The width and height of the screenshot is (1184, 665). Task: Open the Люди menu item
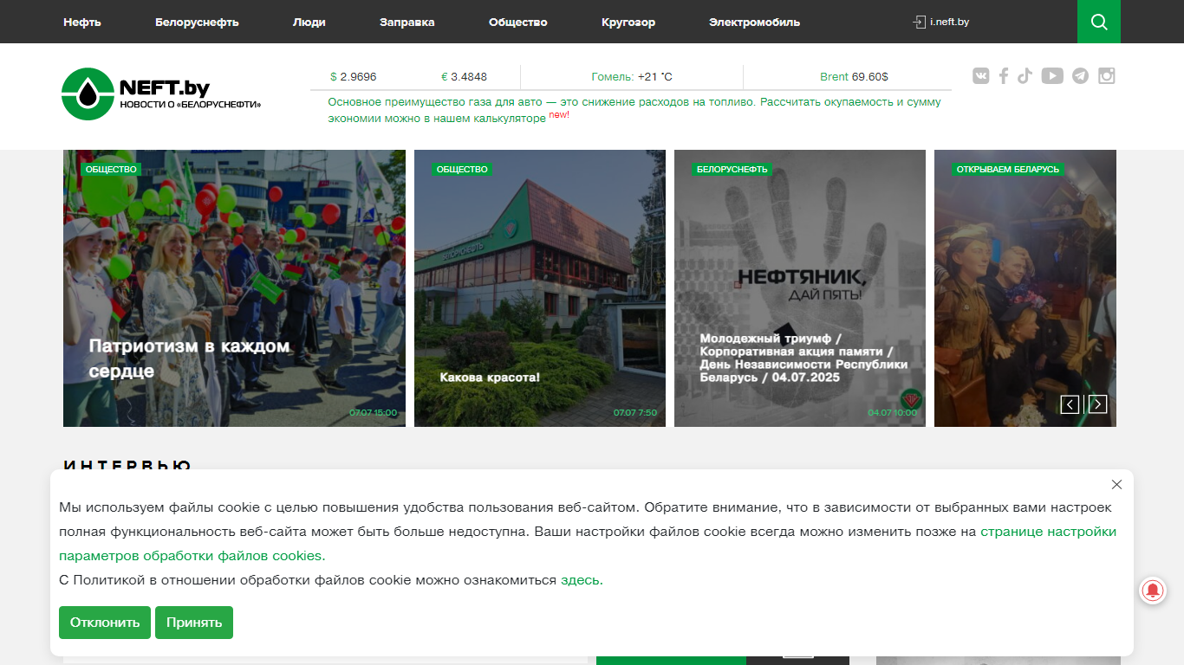[309, 22]
